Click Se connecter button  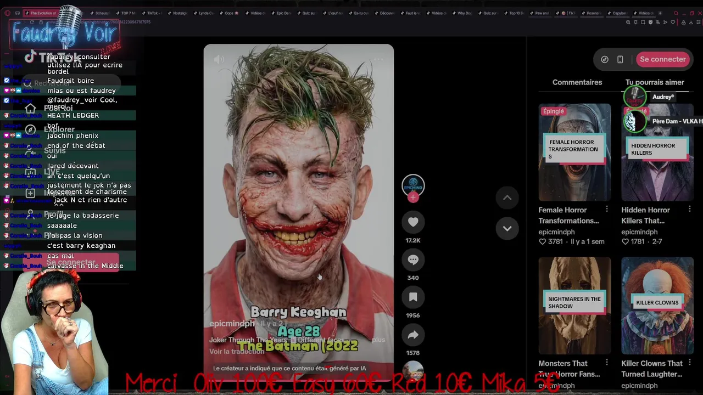(663, 59)
